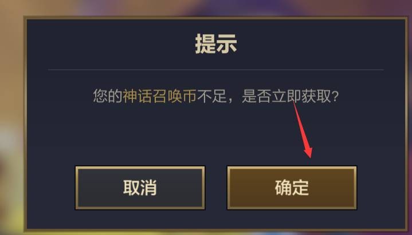Click the horizontal divider under the title

pyautogui.click(x=216, y=70)
